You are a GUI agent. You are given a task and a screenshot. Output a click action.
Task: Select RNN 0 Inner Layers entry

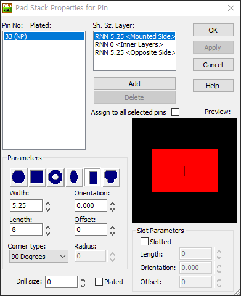click(x=129, y=44)
